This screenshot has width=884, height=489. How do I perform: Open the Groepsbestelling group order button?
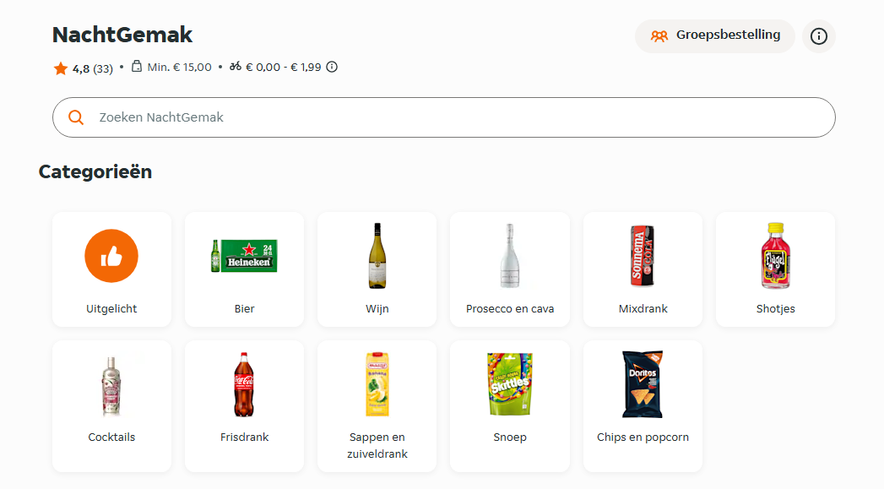click(x=714, y=36)
